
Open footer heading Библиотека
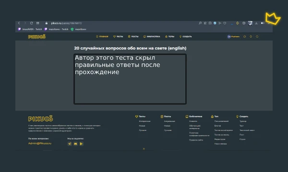pos(194,117)
